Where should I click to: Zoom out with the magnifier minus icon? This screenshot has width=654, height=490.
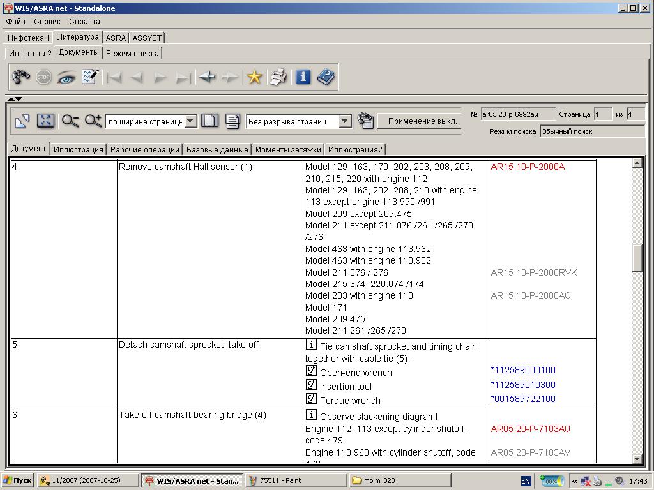(70, 121)
